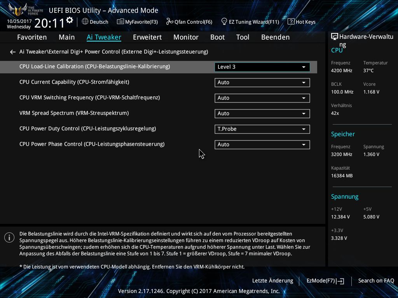
Task: Select the CPU Power Phase Control label
Action: (92, 144)
